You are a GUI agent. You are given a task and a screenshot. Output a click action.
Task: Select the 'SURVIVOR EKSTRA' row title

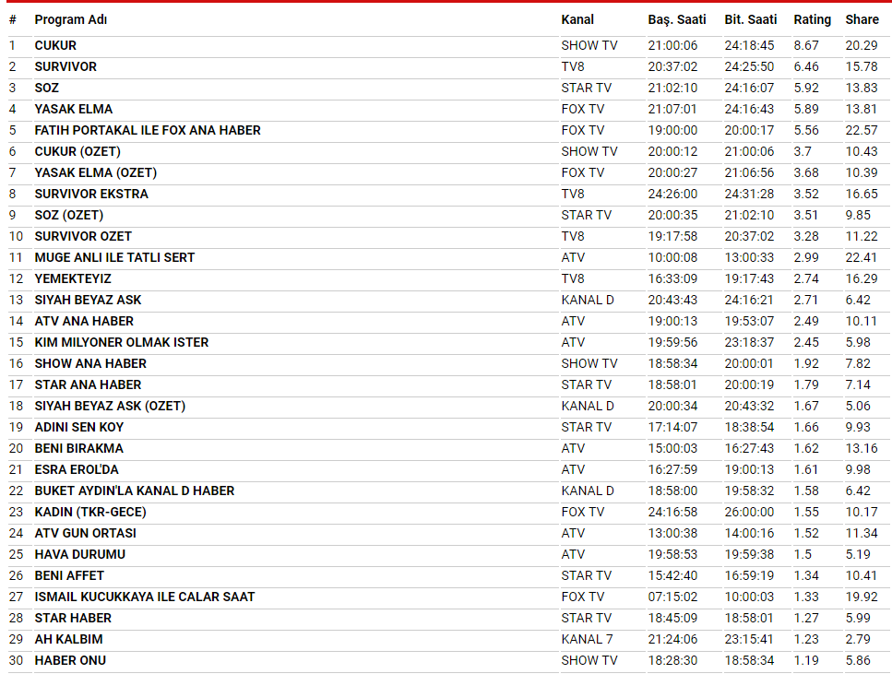pyautogui.click(x=91, y=194)
